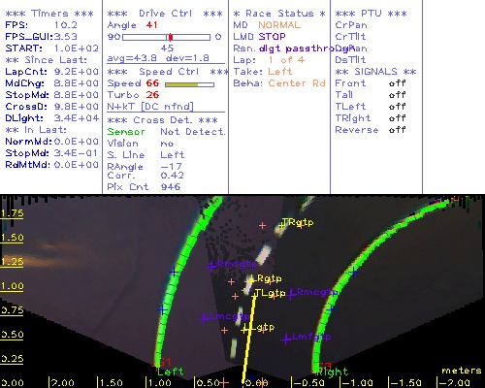Click the Lmcgtp purple cross marker
The height and width of the screenshot is (388, 485).
click(204, 319)
